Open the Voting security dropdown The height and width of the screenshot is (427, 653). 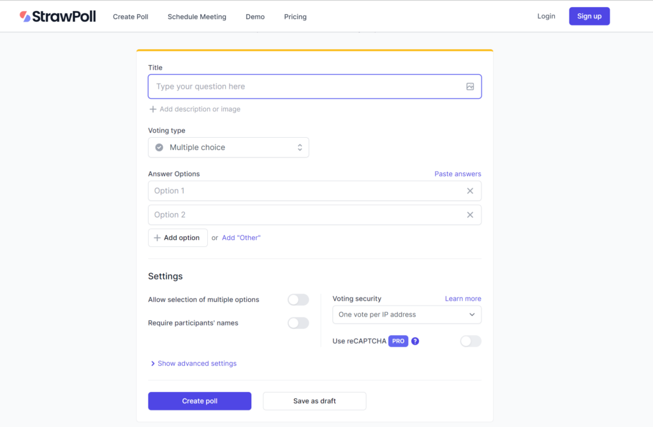[x=406, y=315]
